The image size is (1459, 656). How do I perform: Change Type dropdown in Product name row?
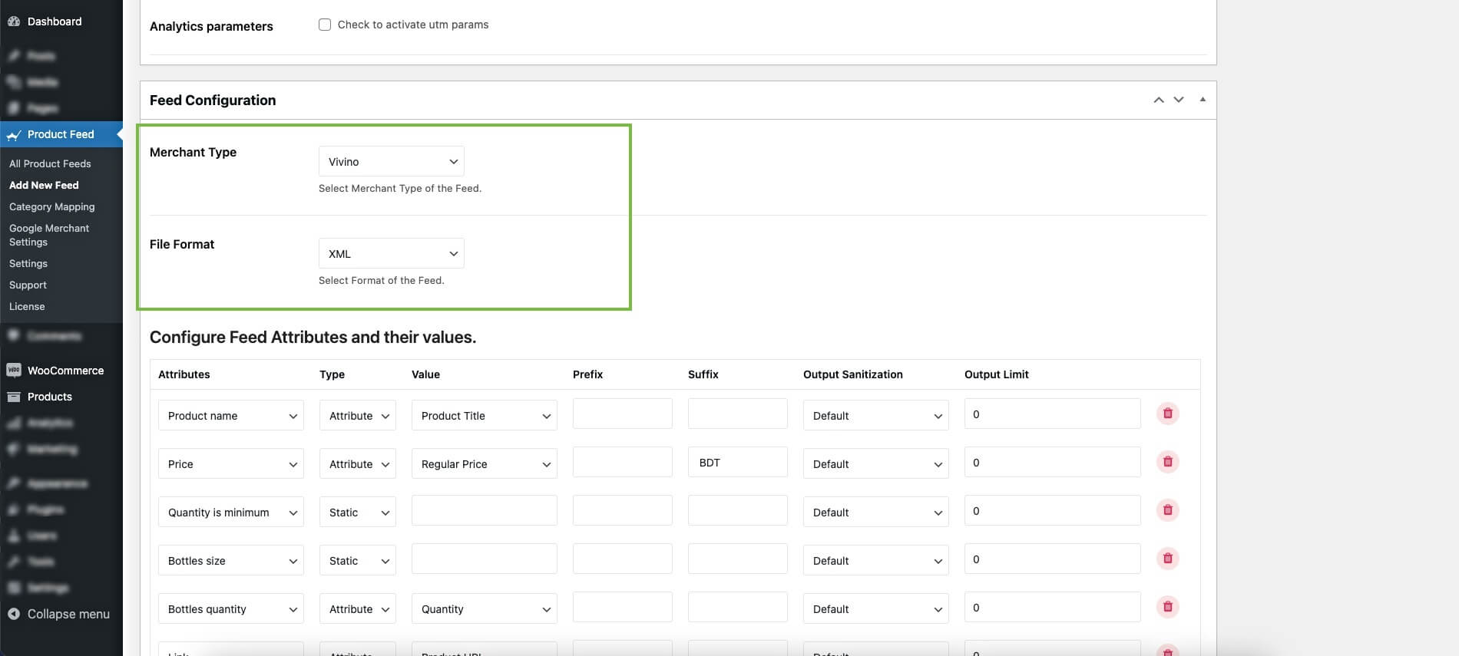click(x=358, y=415)
